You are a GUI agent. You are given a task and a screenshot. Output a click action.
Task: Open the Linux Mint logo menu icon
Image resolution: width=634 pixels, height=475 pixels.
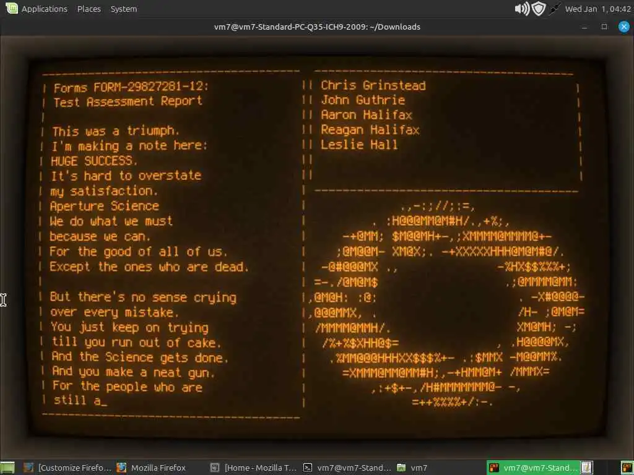pyautogui.click(x=12, y=8)
